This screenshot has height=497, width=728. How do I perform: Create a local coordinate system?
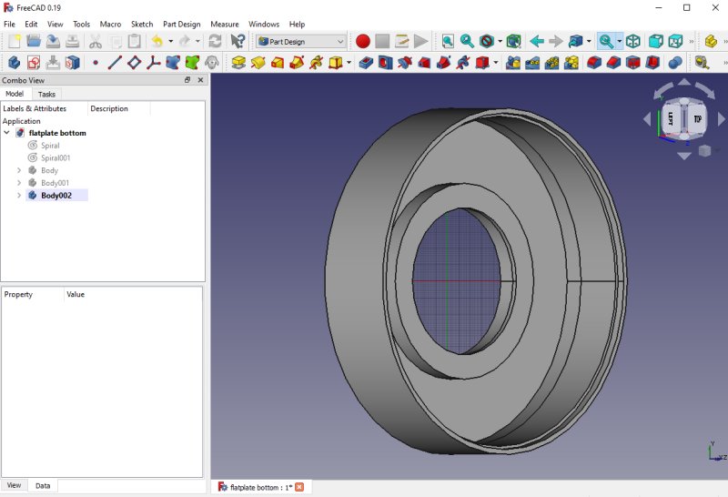153,62
